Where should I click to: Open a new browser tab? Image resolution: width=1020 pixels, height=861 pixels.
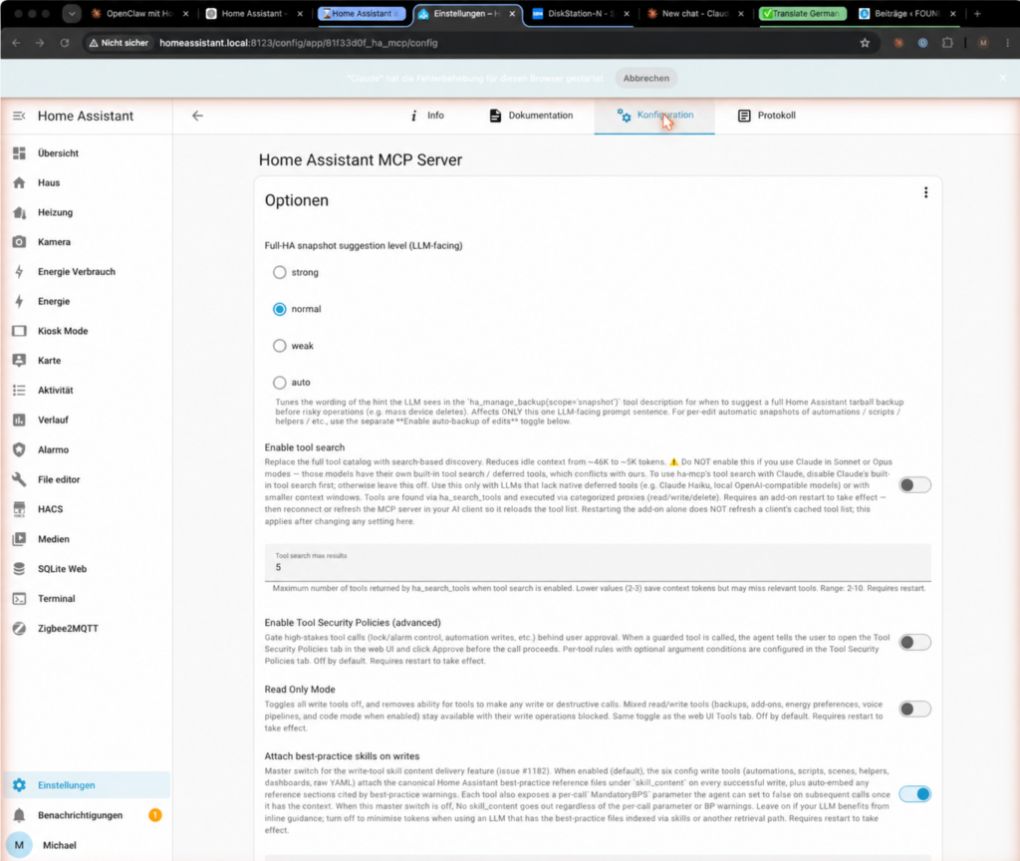click(x=977, y=13)
